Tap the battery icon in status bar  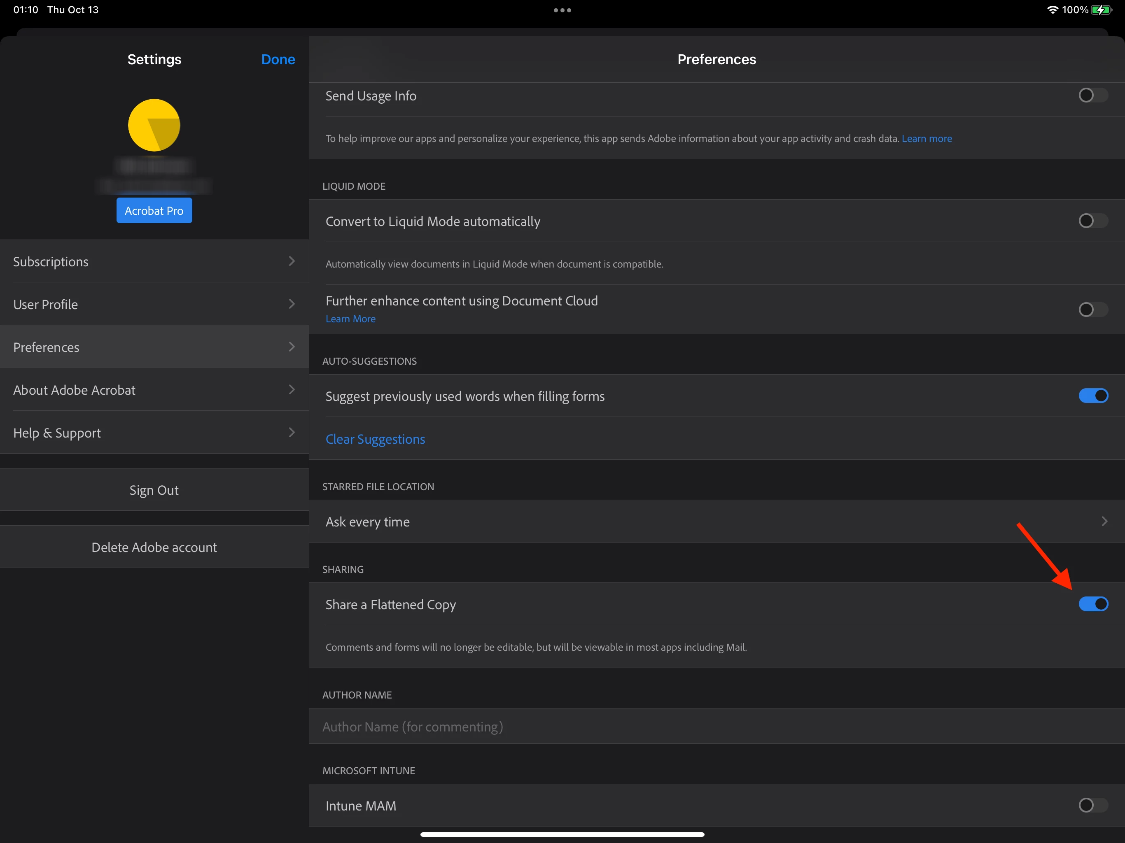click(1101, 10)
